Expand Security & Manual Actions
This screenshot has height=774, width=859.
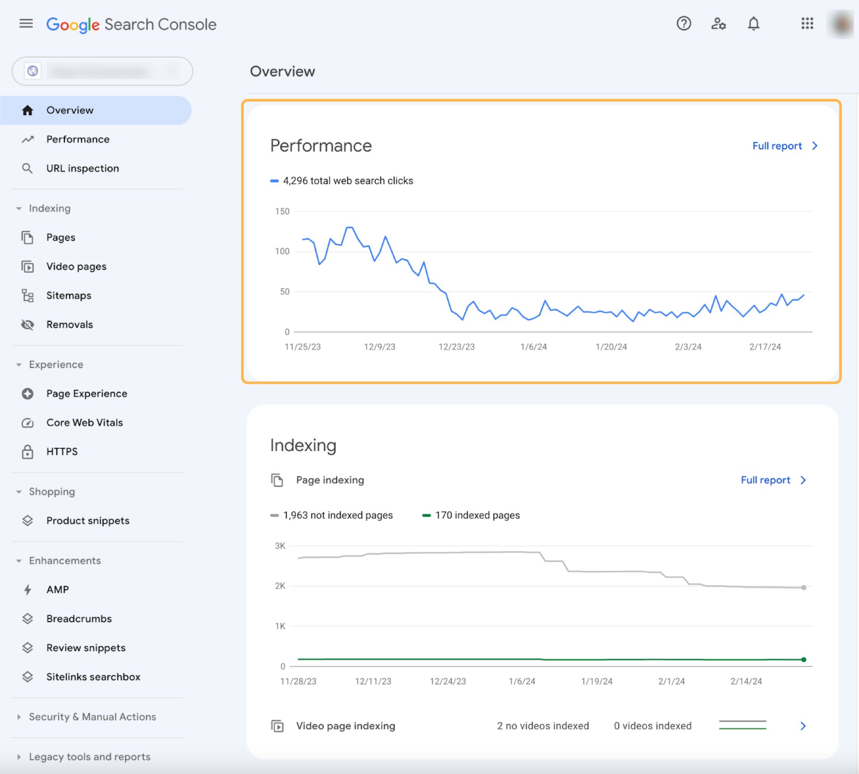[19, 717]
